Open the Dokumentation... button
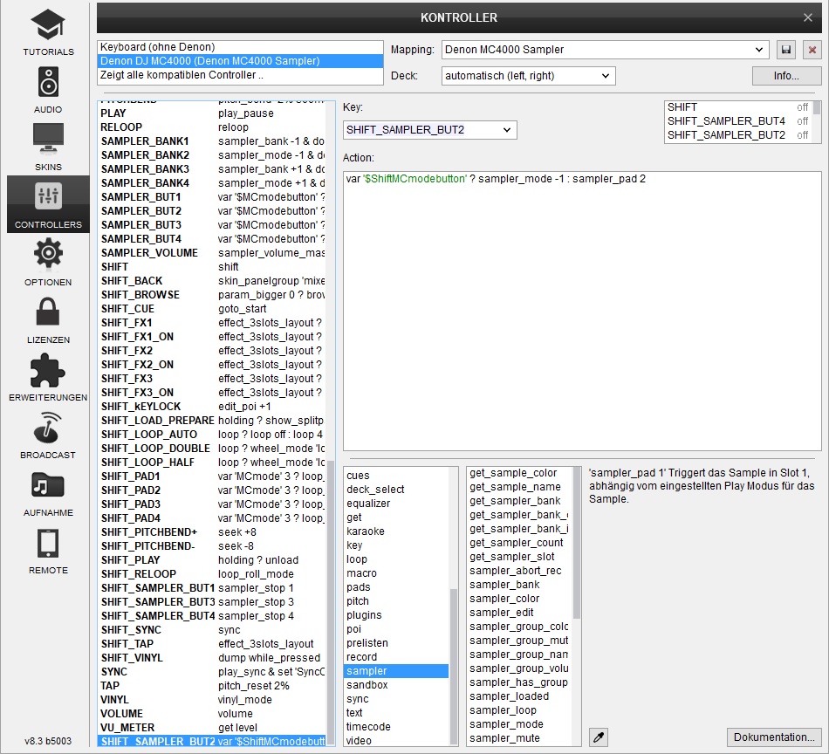This screenshot has width=829, height=754. [774, 737]
